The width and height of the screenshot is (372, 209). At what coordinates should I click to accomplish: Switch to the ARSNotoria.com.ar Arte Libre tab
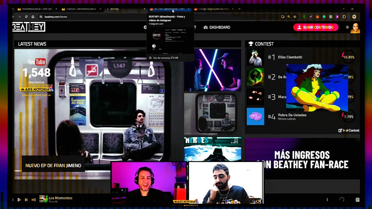coord(37,9)
